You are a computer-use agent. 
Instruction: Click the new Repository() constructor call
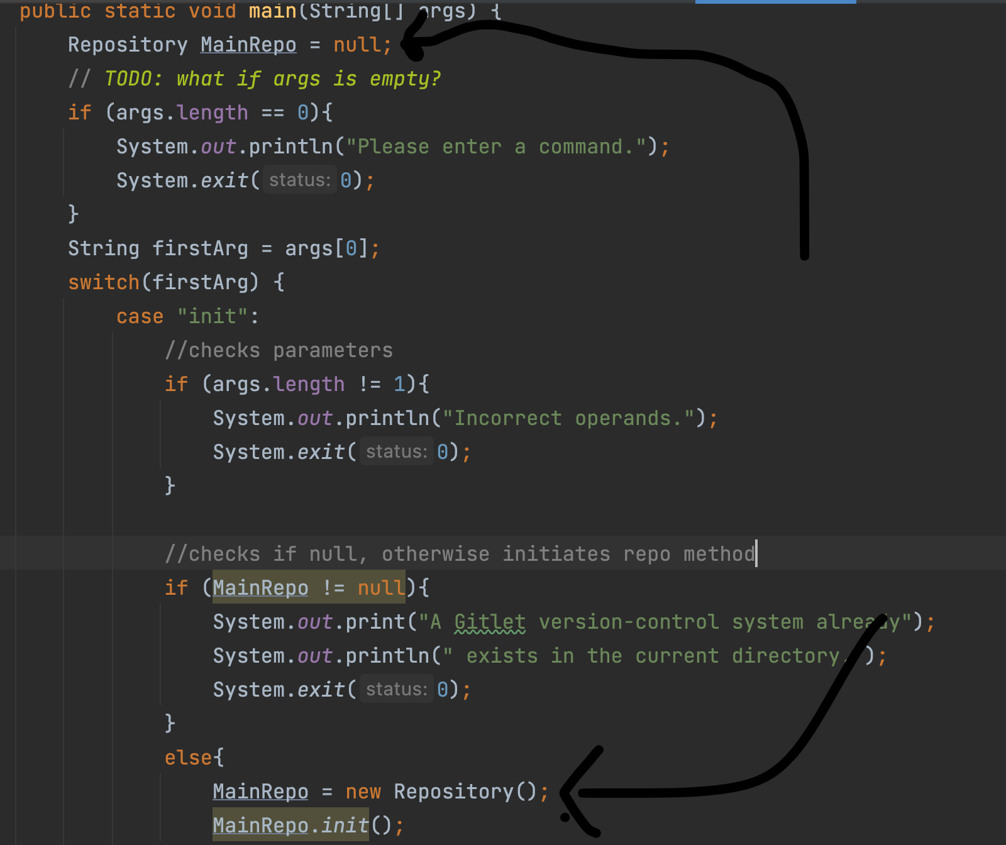coord(446,792)
